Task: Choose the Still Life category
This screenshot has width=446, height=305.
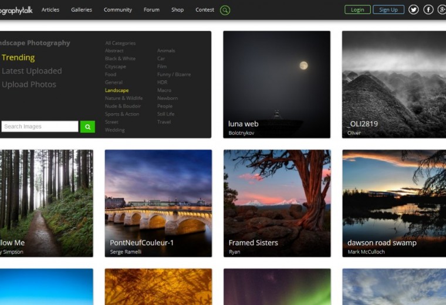Action: click(165, 114)
